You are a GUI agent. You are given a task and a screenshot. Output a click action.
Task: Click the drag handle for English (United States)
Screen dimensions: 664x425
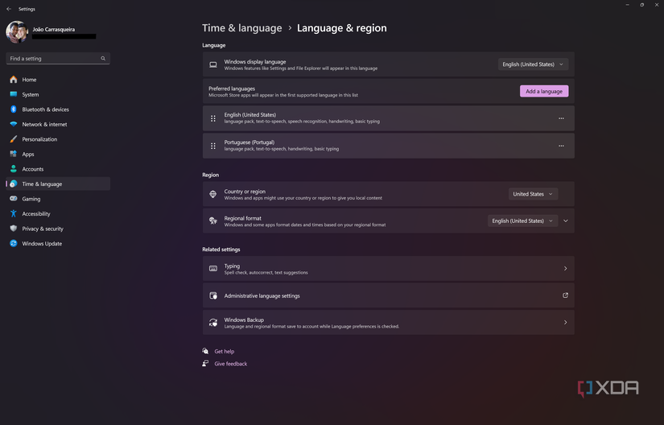pyautogui.click(x=213, y=118)
